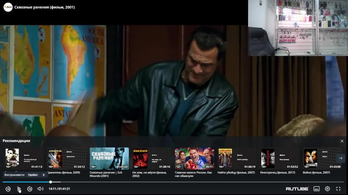This screenshot has height=195, width=348.
Task: Click picture-in-picture webcam overlay
Action: (x=298, y=28)
